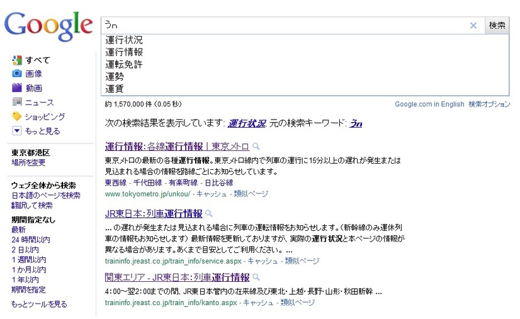Click the 検索 search button
Viewport: 520px width, 319px height.
(497, 25)
